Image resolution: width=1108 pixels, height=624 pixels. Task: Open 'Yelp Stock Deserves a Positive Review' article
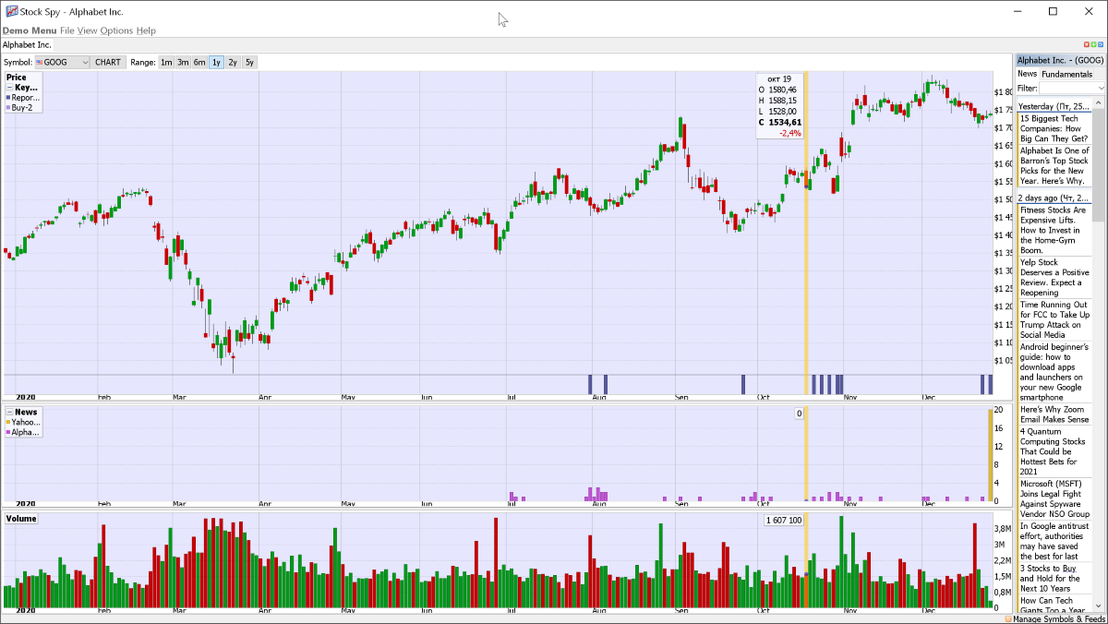(1054, 277)
